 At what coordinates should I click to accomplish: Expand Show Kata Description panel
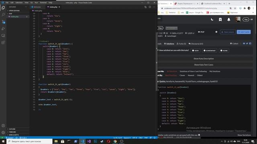(204, 59)
